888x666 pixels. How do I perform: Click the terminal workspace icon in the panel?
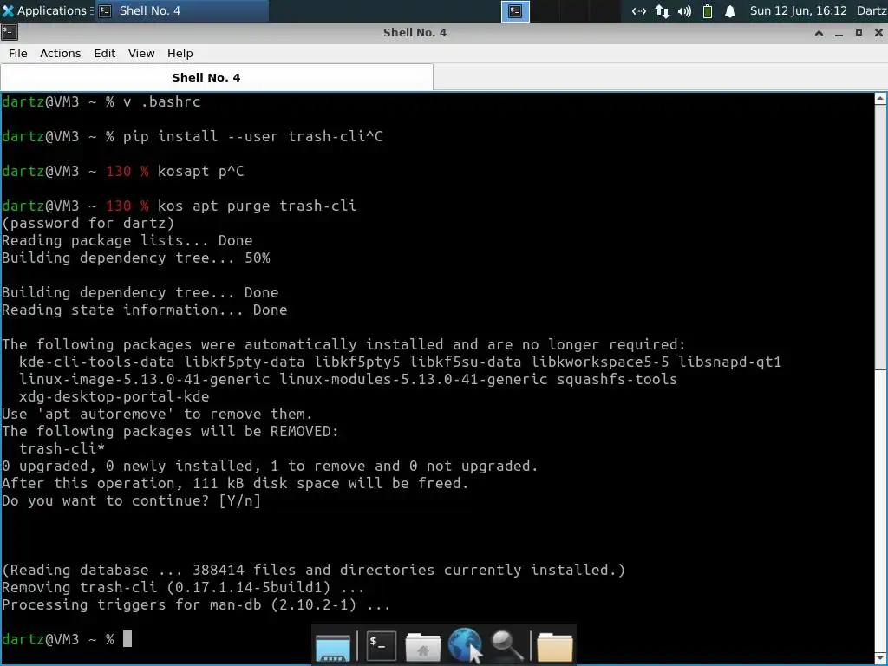click(x=515, y=11)
